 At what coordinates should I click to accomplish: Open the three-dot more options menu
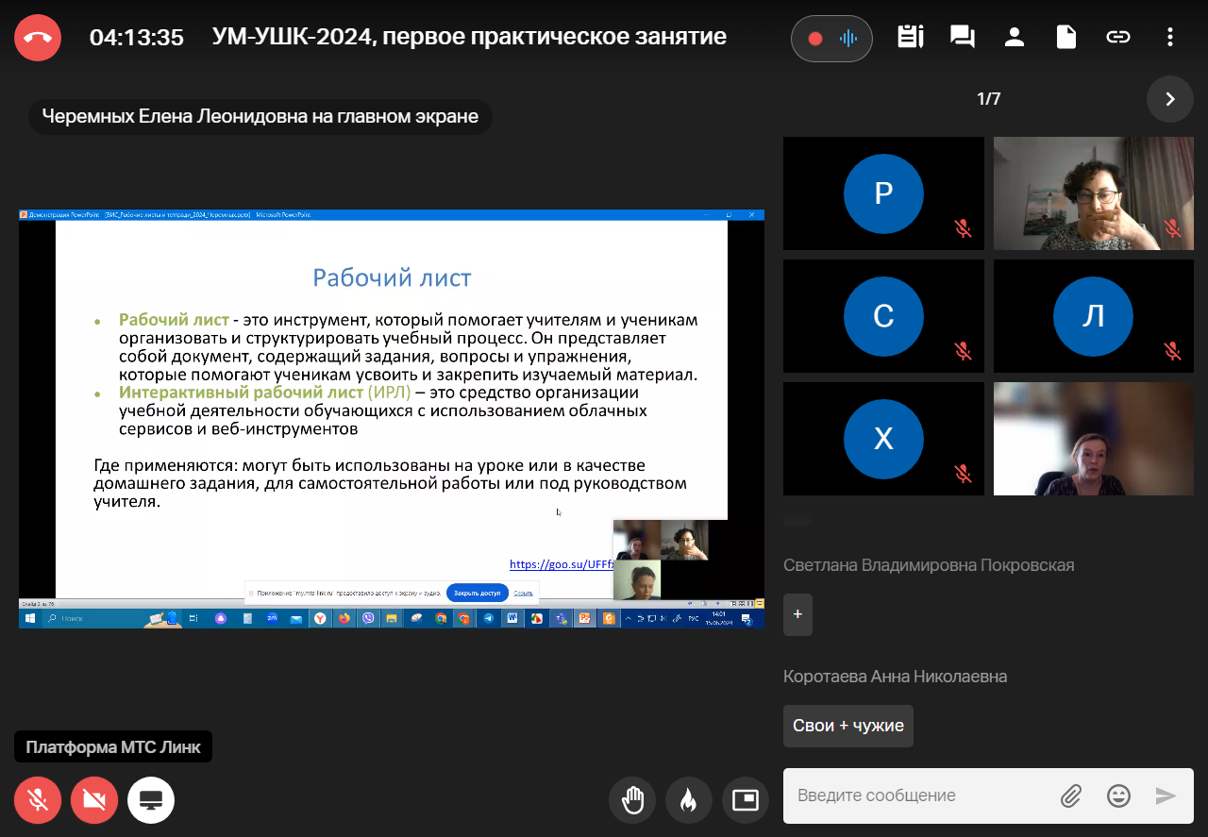pos(1170,38)
